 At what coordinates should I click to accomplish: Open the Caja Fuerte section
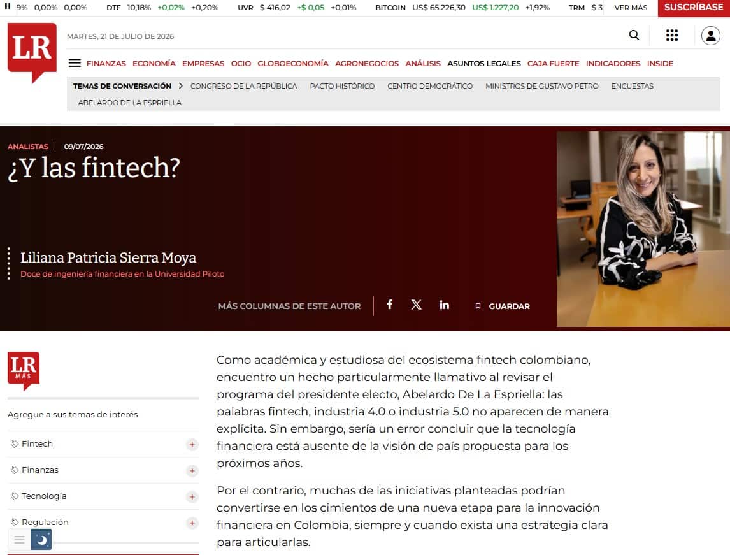(x=553, y=63)
